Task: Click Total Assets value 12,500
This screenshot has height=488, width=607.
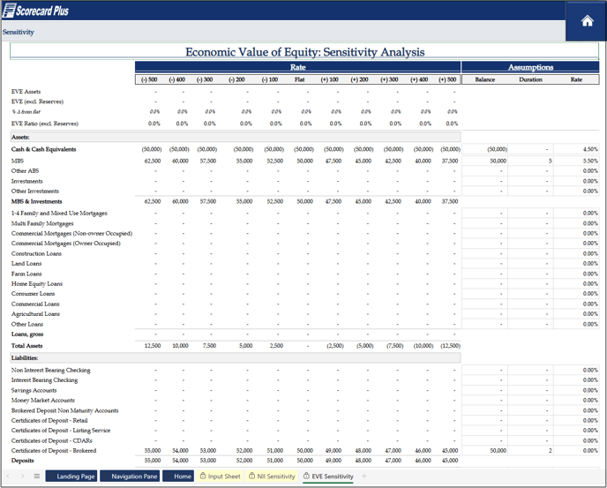Action: tap(153, 346)
